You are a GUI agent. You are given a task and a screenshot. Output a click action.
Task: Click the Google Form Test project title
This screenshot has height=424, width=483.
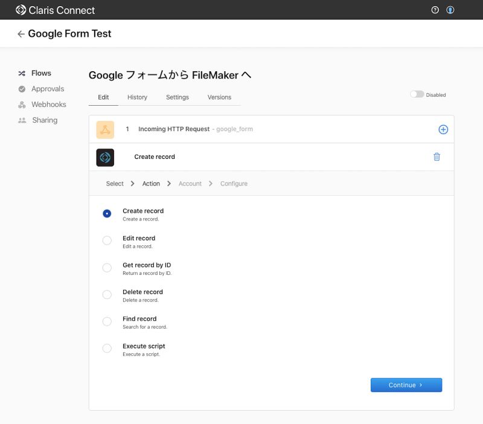[69, 34]
